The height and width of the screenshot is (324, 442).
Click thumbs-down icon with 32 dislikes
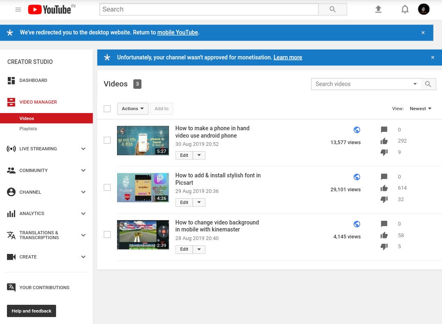[384, 199]
